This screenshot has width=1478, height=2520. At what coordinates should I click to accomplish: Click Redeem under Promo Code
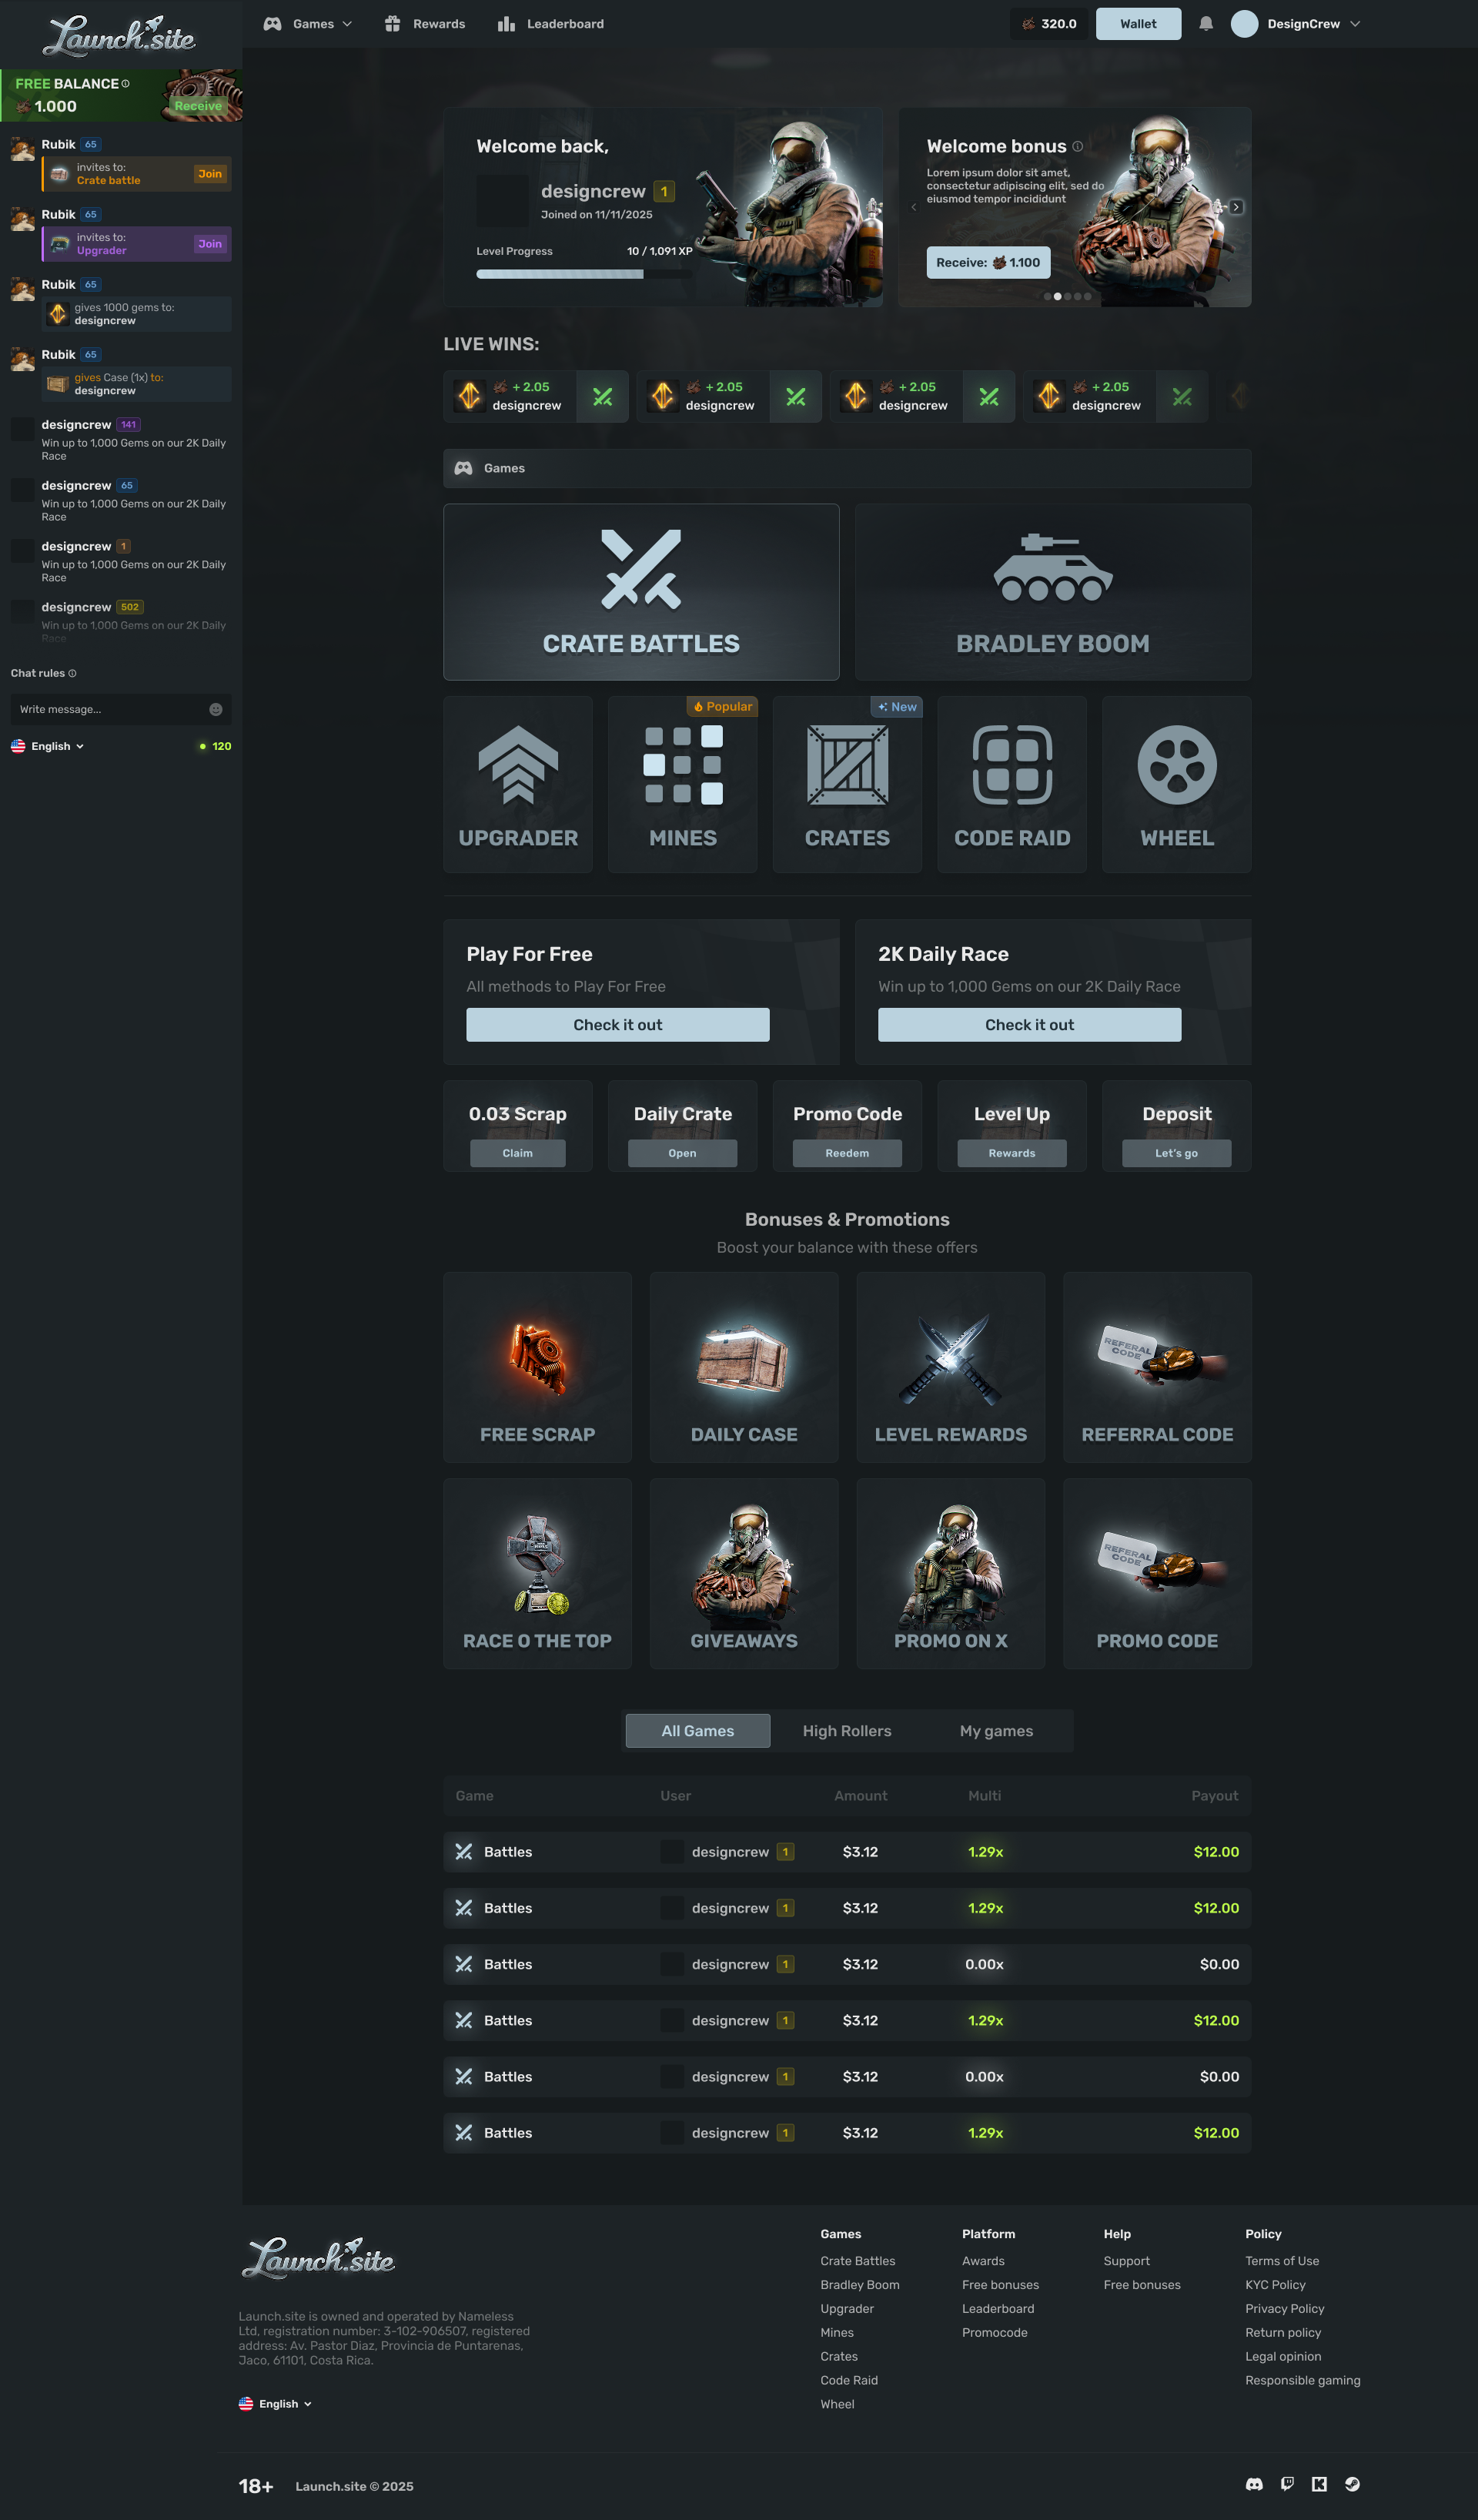pyautogui.click(x=847, y=1154)
